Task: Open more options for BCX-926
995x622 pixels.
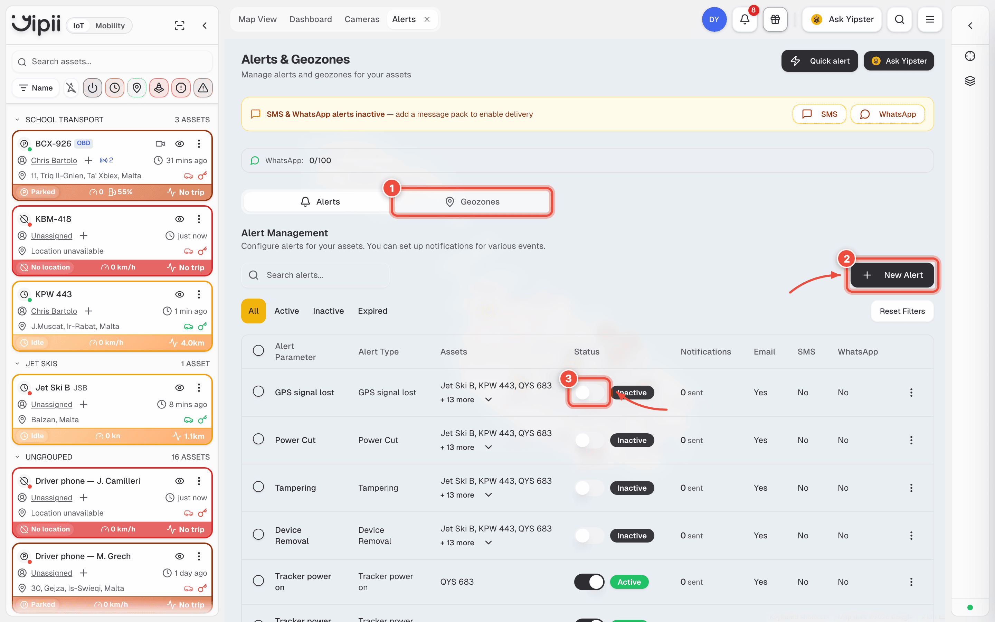Action: pyautogui.click(x=199, y=143)
